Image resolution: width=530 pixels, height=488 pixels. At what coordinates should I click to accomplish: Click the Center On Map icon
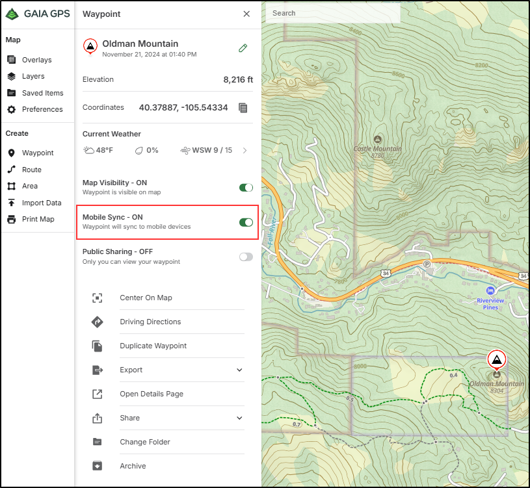click(97, 298)
